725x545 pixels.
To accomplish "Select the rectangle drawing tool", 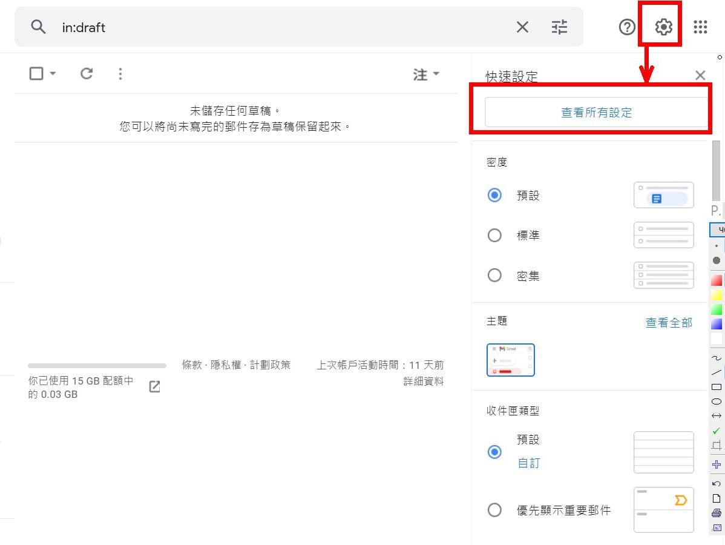I will tap(716, 387).
